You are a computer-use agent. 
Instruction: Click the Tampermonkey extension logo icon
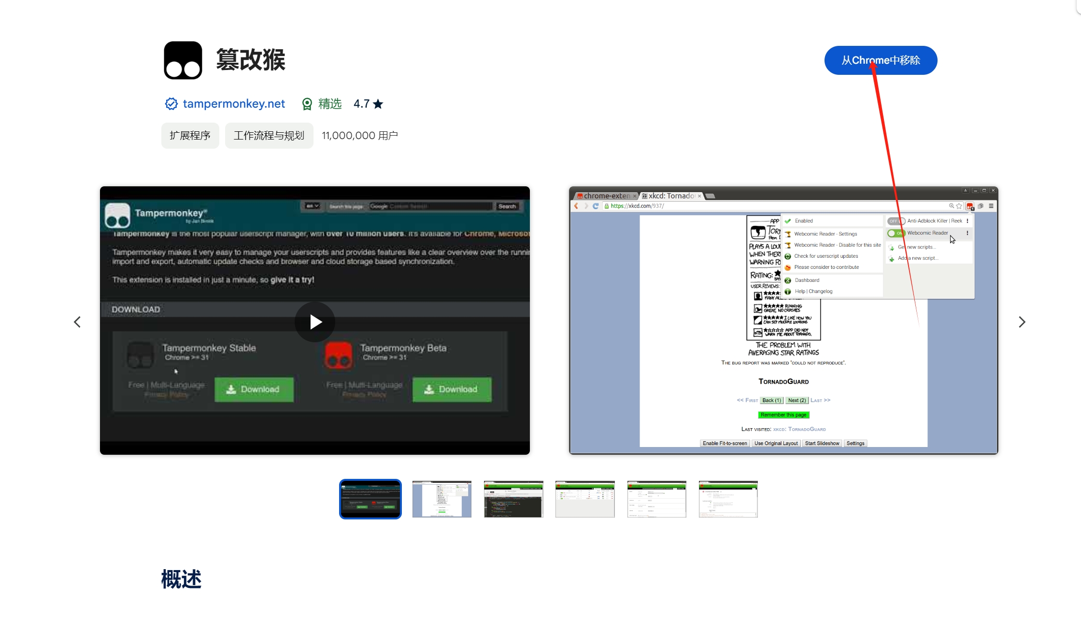coord(183,60)
